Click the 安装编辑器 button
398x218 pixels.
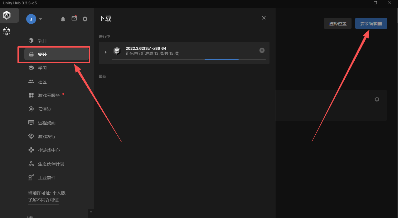371,24
